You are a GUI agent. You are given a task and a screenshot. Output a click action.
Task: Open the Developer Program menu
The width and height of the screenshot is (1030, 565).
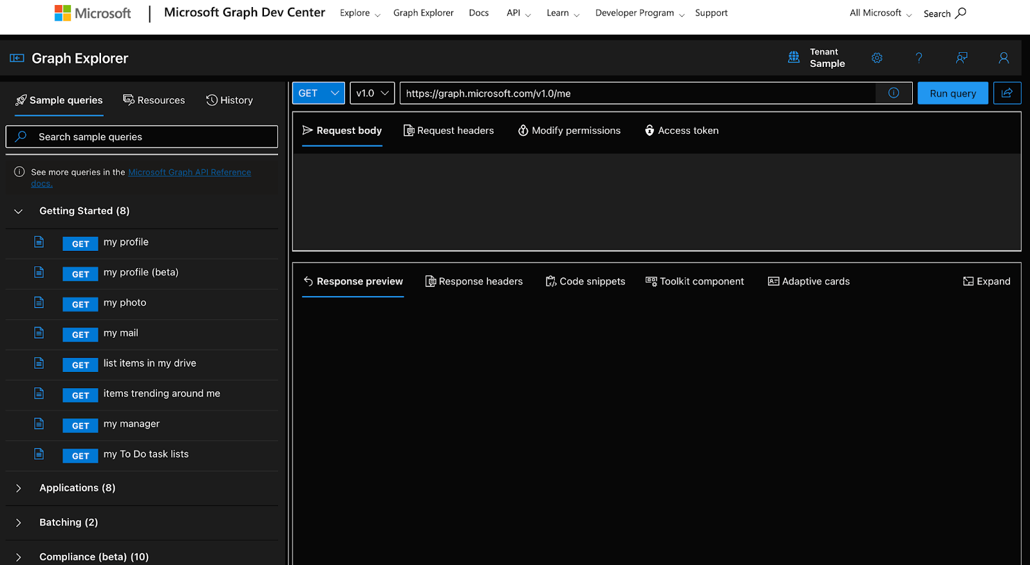pos(640,13)
